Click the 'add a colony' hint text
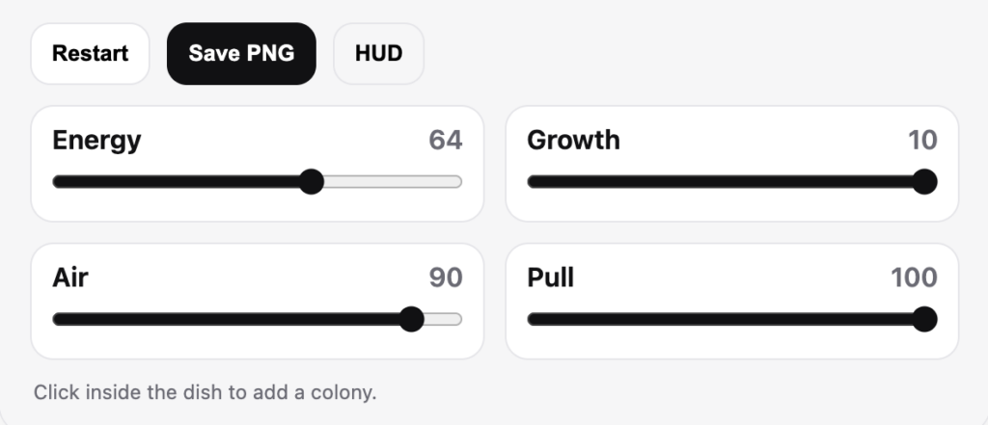988x425 pixels. [x=205, y=393]
